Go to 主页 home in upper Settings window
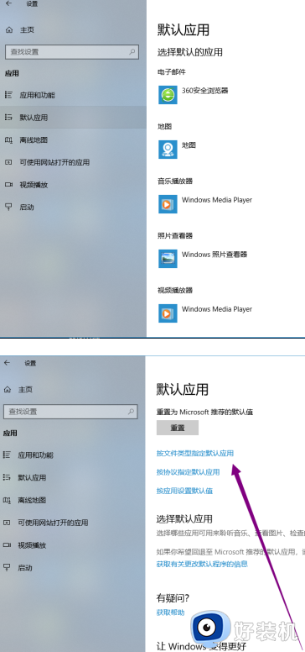This screenshot has height=652, width=305. tap(20, 30)
